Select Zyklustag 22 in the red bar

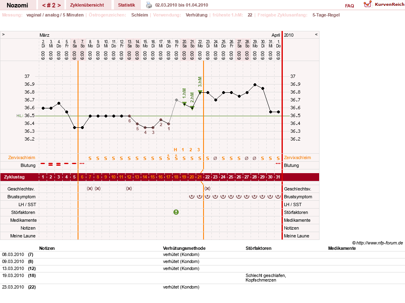point(207,177)
